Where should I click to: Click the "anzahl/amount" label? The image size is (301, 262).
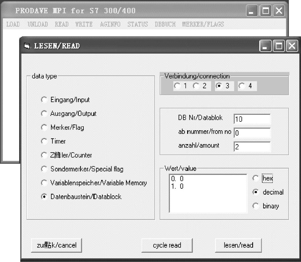[x=199, y=146]
